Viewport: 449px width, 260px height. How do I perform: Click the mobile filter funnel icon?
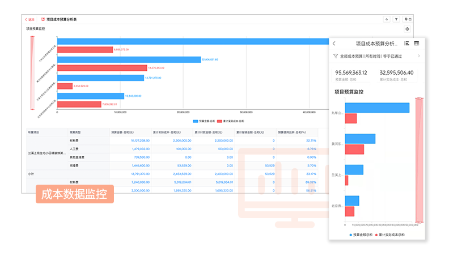(336, 56)
